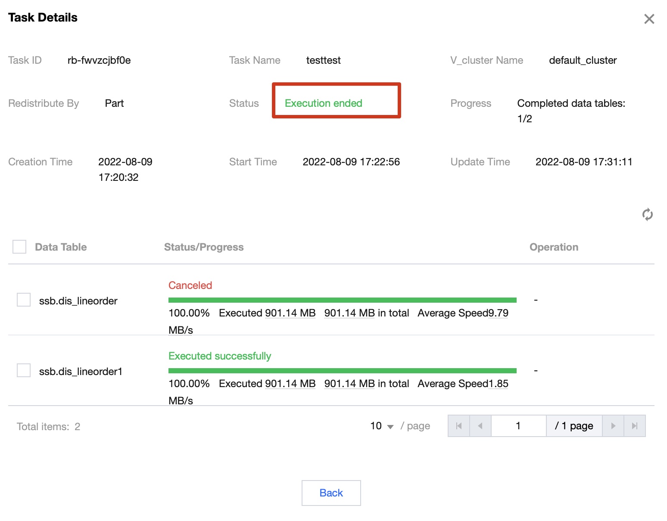Click the Task ID value rb-fwvzcjbf0e

(99, 60)
